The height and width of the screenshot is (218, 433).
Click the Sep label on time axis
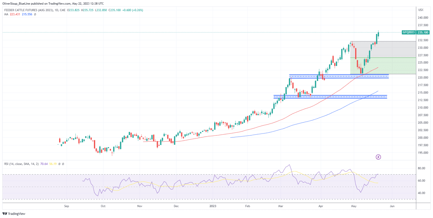click(66, 206)
